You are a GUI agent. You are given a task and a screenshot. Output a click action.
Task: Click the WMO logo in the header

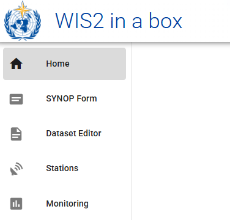pos(23,21)
